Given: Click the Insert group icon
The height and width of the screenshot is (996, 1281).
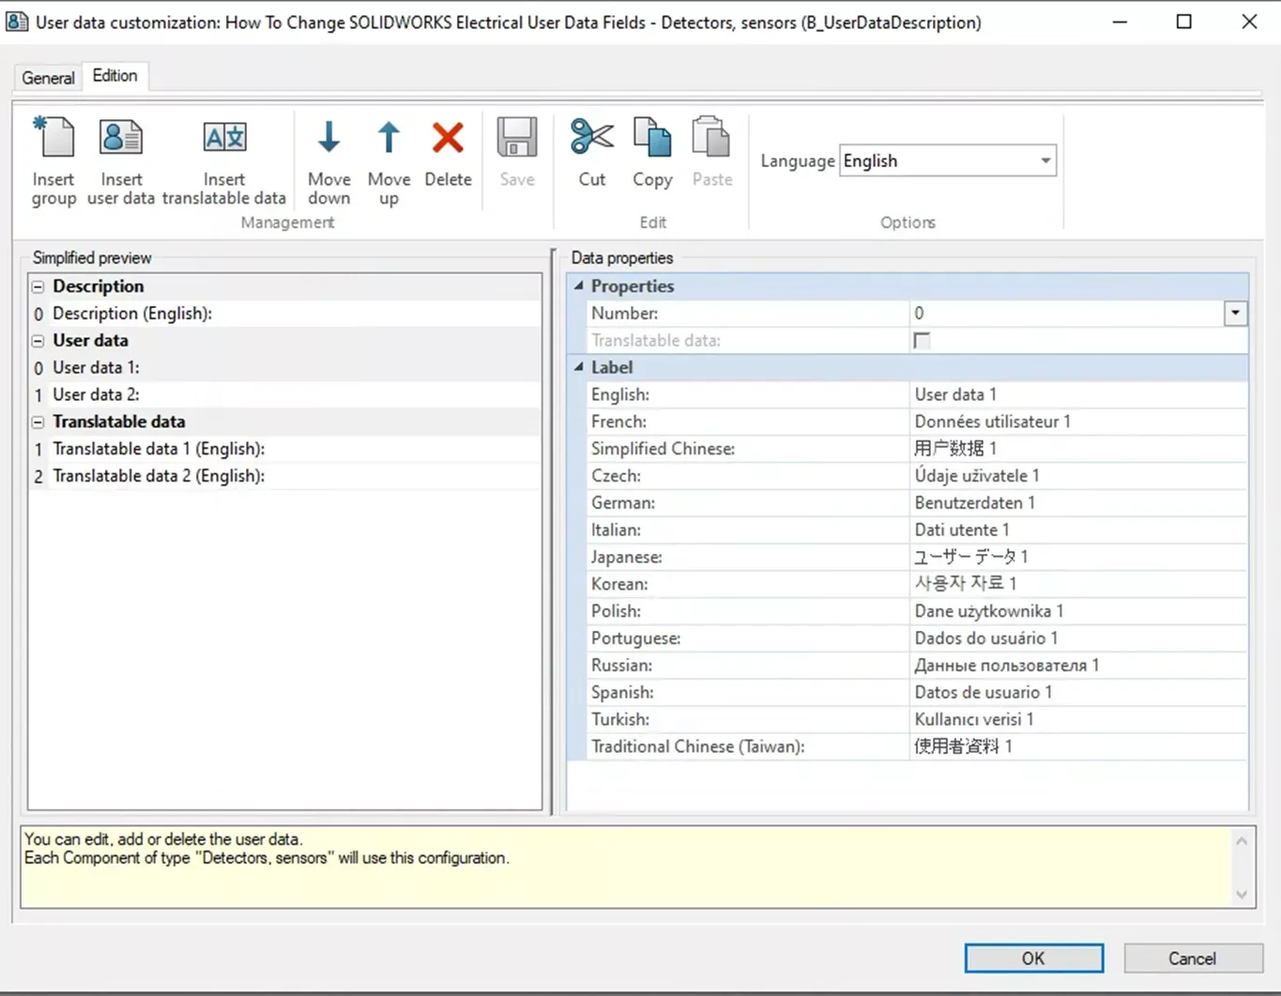Looking at the screenshot, I should pos(53,138).
